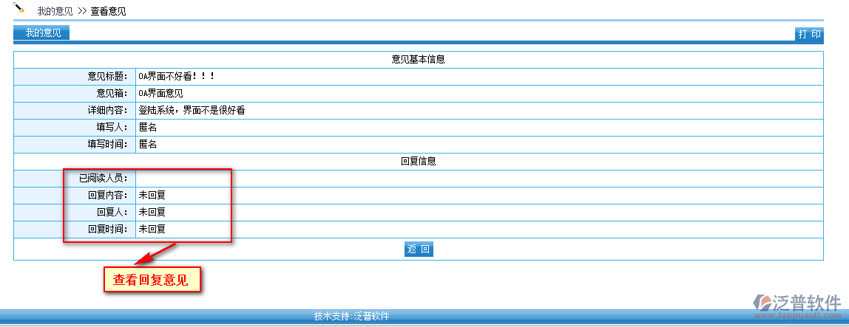
Task: Select the 回复时间 label cell
Action: coord(75,229)
